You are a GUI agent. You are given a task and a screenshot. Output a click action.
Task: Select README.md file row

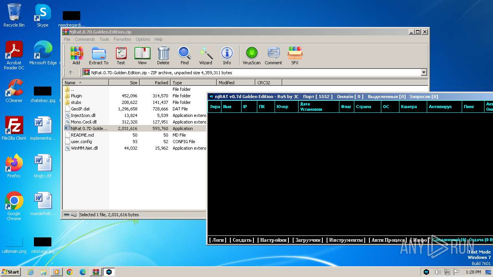click(x=135, y=135)
